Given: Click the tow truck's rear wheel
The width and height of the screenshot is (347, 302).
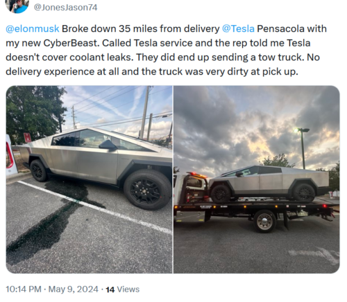Looking at the screenshot, I should [x=264, y=221].
